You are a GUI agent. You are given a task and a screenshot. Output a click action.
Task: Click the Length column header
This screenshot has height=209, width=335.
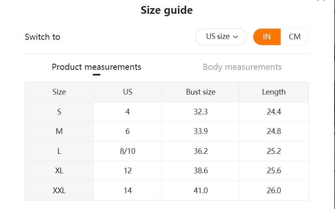click(x=274, y=92)
